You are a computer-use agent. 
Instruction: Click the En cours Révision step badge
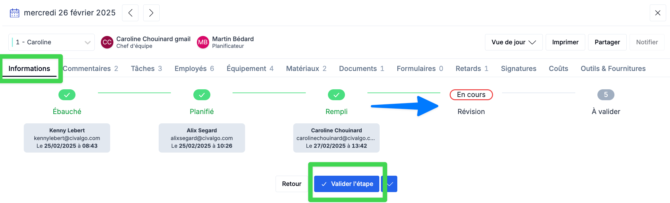pyautogui.click(x=471, y=95)
